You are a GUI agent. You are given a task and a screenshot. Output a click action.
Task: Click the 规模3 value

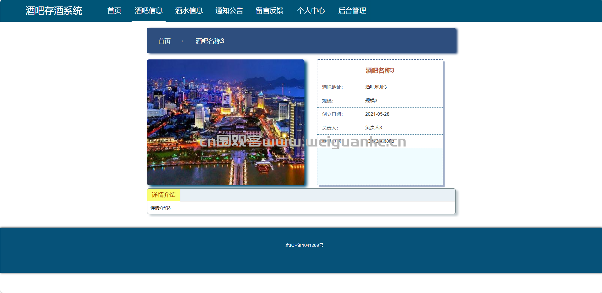coord(371,101)
